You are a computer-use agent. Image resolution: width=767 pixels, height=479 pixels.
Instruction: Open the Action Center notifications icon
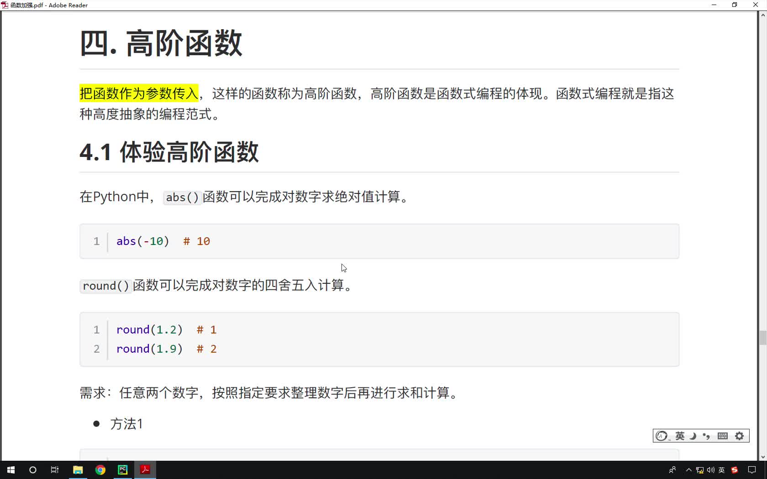point(752,470)
